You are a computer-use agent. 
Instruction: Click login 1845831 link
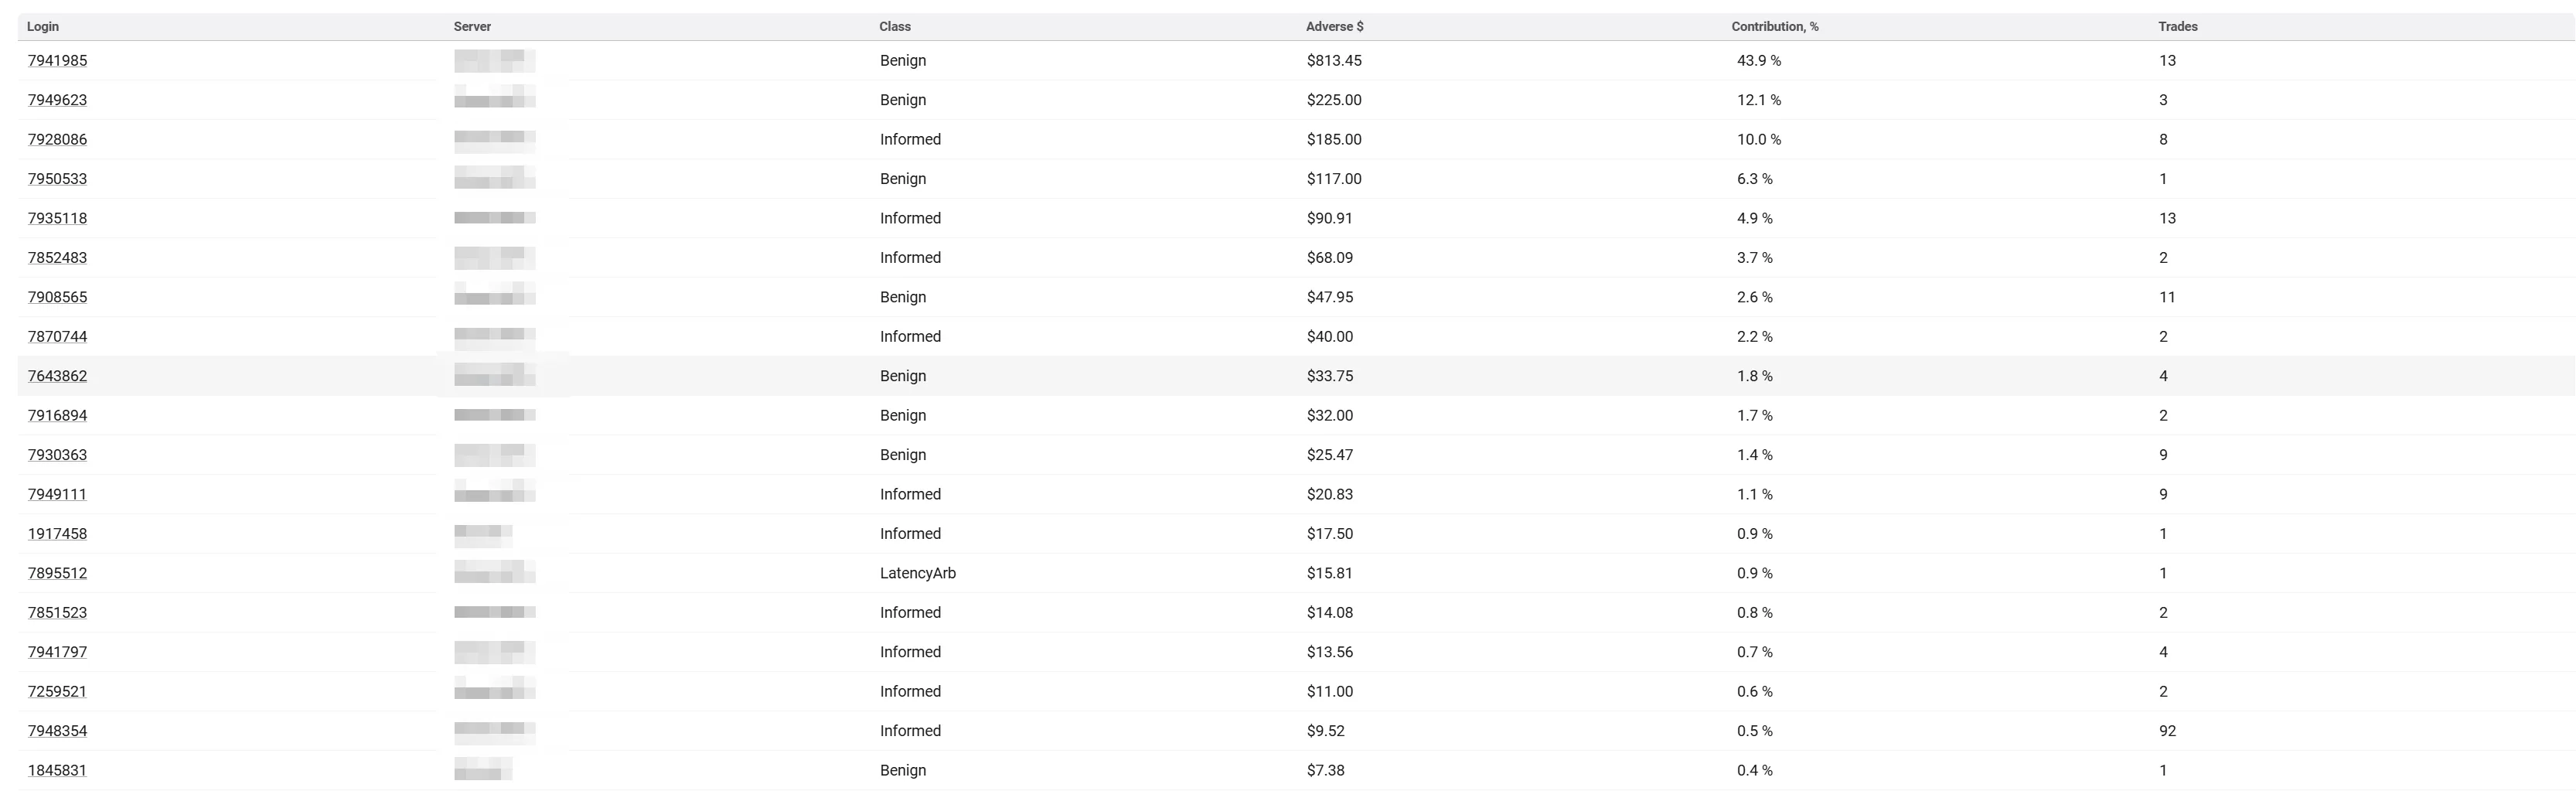click(x=57, y=770)
